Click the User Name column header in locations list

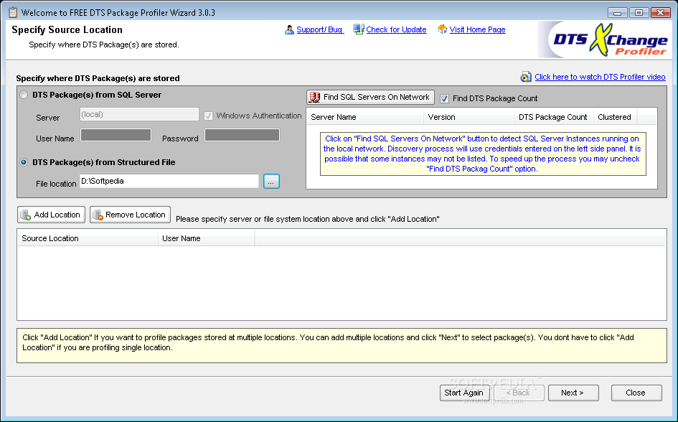(206, 238)
